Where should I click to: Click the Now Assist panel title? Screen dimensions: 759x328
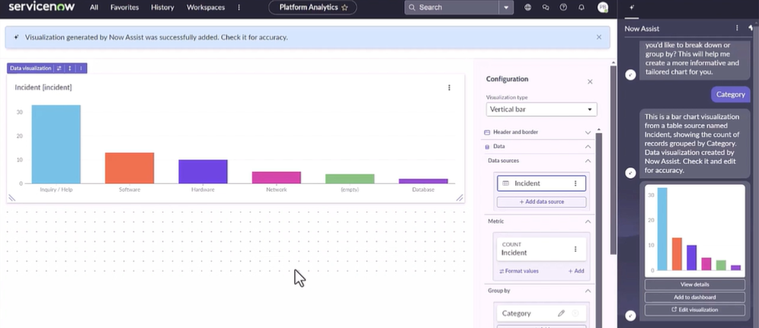coord(642,28)
